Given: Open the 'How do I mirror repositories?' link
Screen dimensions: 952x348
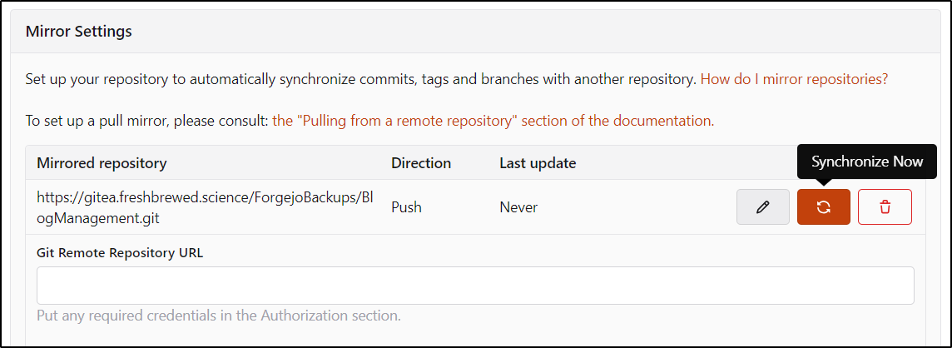Looking at the screenshot, I should coord(794,79).
